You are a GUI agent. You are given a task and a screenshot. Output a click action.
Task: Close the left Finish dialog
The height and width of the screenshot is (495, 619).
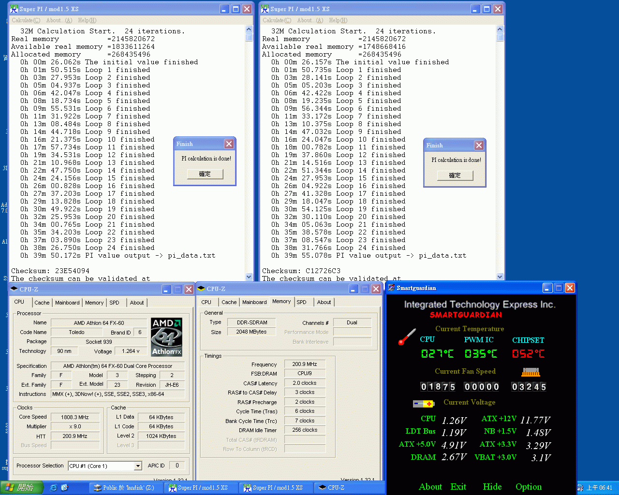pos(229,144)
